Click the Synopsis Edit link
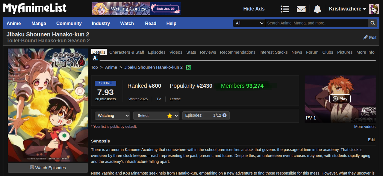Viewport: 383px width, 176px height. [371, 140]
